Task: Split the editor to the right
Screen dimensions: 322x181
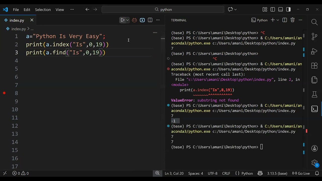Action: pyautogui.click(x=150, y=20)
